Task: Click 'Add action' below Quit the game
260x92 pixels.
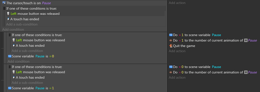Action: pyautogui.click(x=177, y=51)
